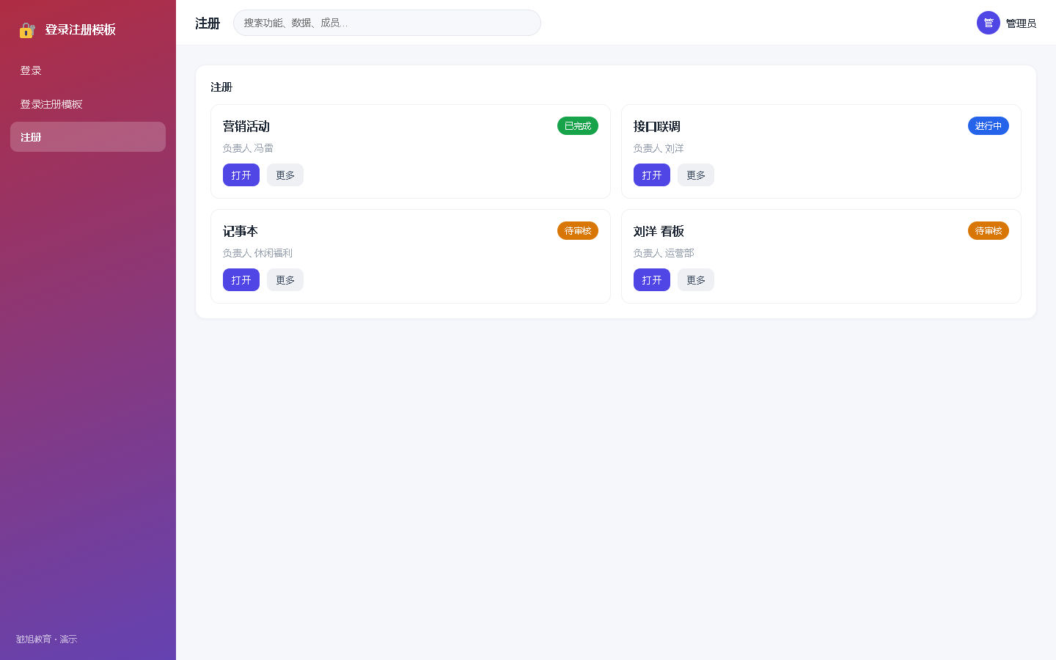Click the 管理员 username label
Screen dimensions: 1056x660
[1021, 23]
